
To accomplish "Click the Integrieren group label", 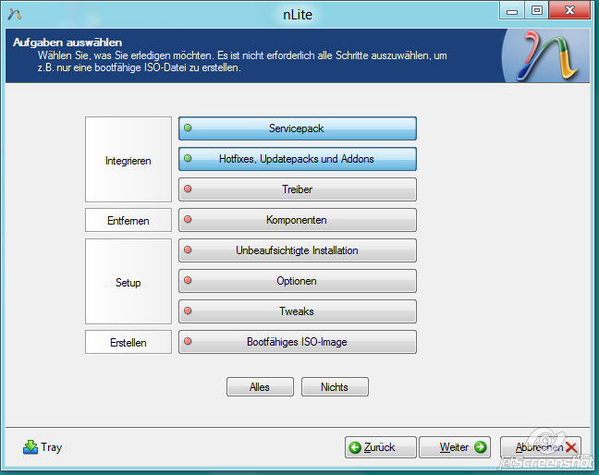I will 128,160.
